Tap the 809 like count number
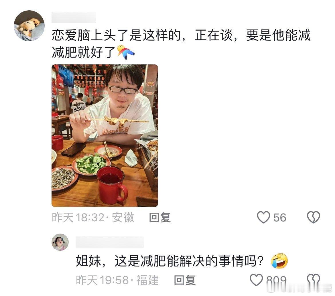The image size is (335, 296). point(276,280)
